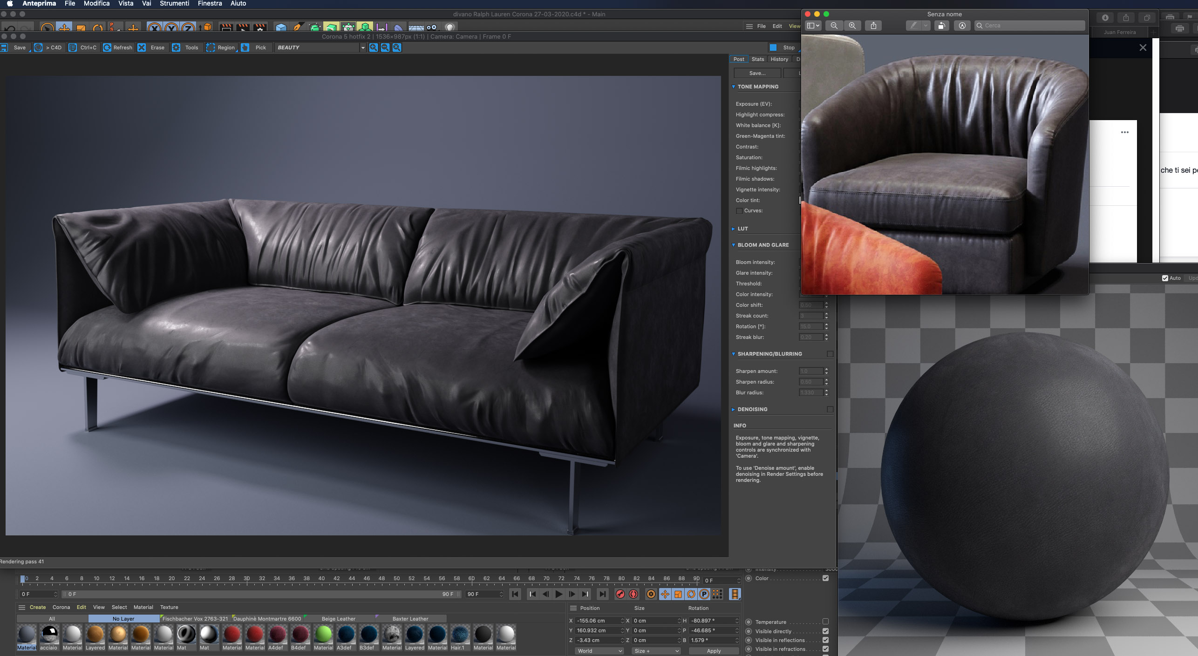Zoom in the render view
Image resolution: width=1198 pixels, height=656 pixels.
[373, 47]
